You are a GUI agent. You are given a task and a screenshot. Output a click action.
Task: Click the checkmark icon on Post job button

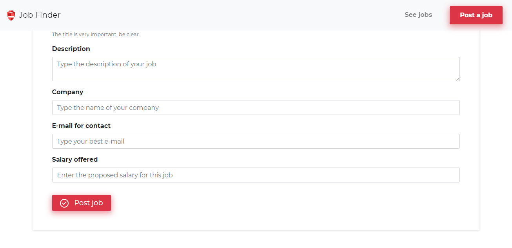[64, 203]
